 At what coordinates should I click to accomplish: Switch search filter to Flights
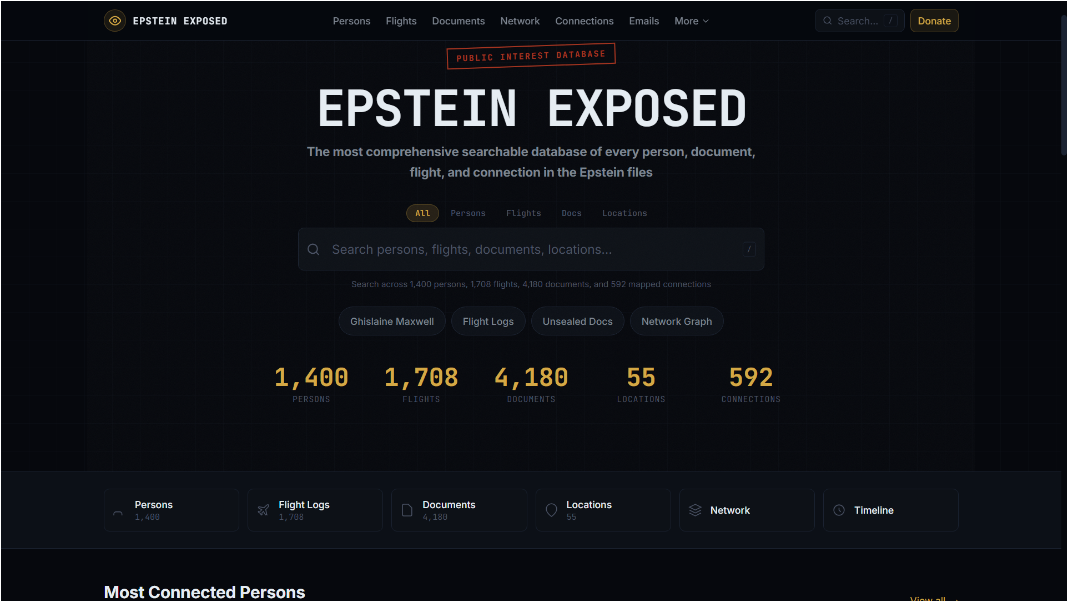523,213
